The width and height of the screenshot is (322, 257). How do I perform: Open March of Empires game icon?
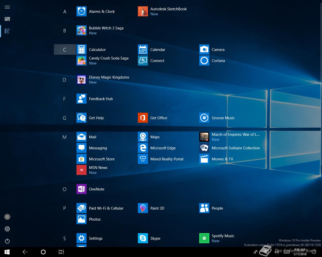[x=204, y=137]
